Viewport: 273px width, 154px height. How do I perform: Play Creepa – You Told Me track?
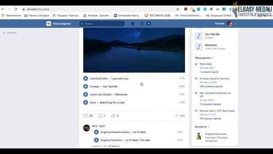pos(85,86)
